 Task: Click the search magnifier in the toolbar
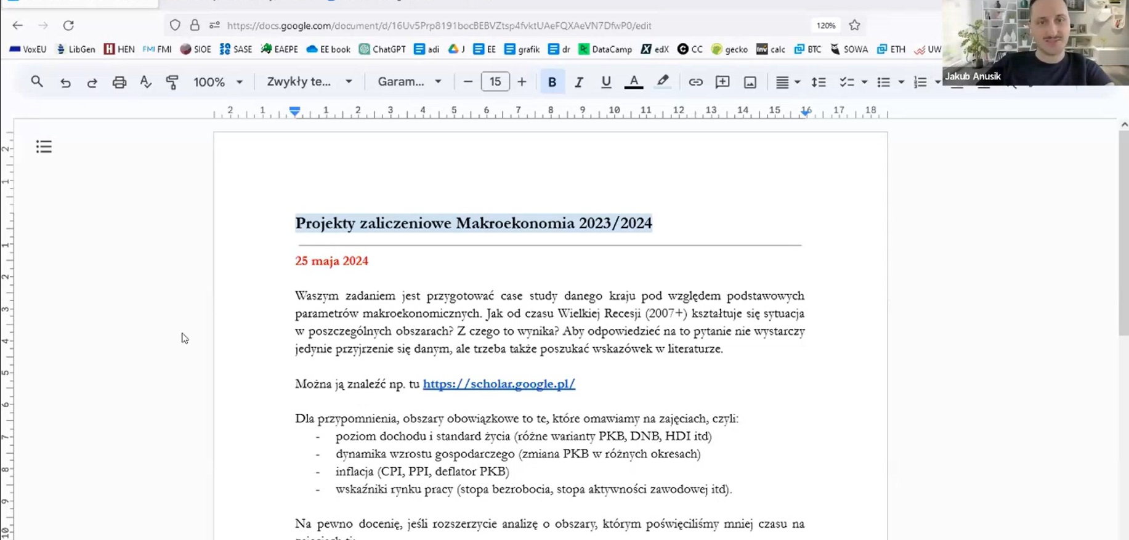(37, 82)
